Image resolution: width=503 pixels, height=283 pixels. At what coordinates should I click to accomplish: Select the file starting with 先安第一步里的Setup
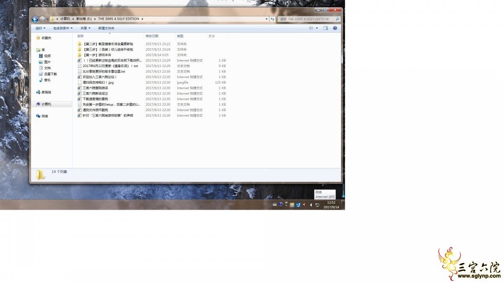[x=111, y=104]
